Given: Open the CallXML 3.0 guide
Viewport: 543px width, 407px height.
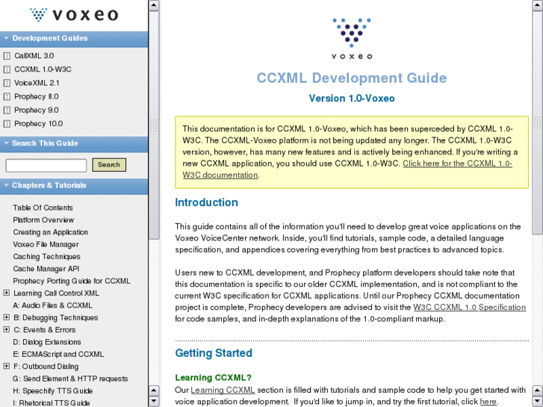Looking at the screenshot, I should [x=34, y=56].
